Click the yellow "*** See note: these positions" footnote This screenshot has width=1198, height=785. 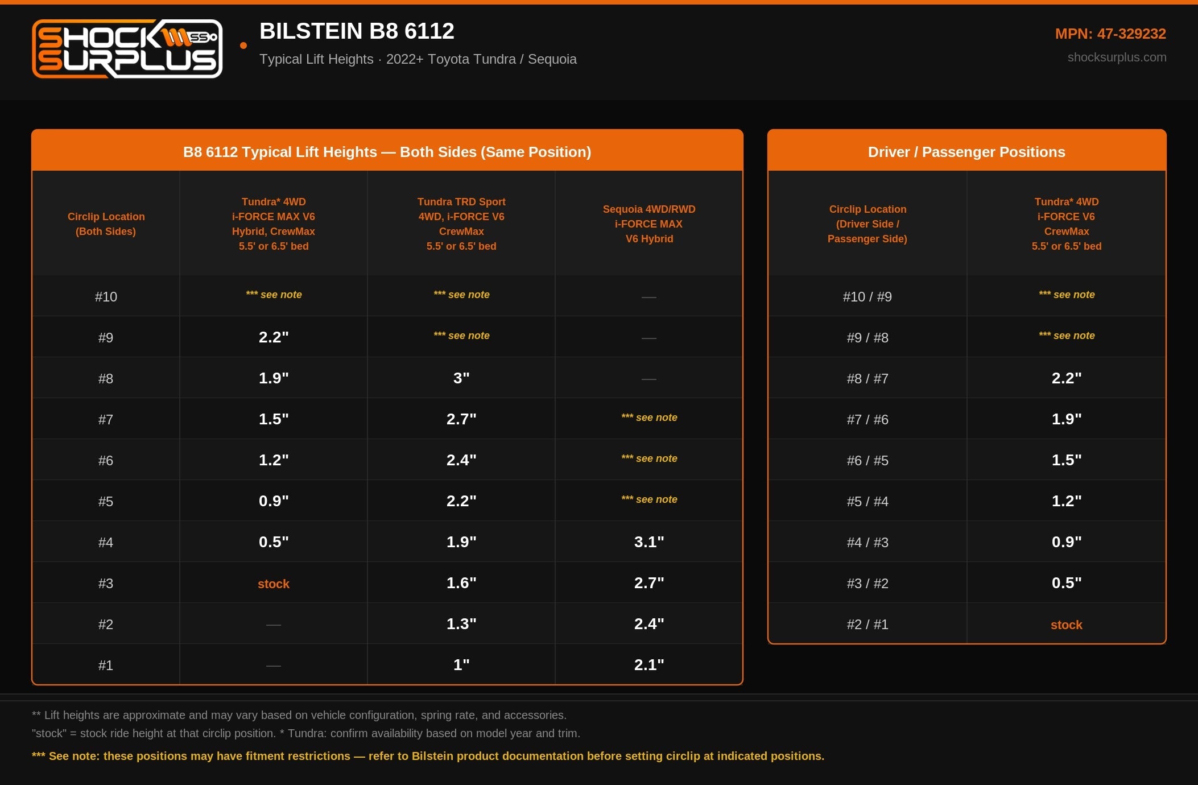[428, 756]
